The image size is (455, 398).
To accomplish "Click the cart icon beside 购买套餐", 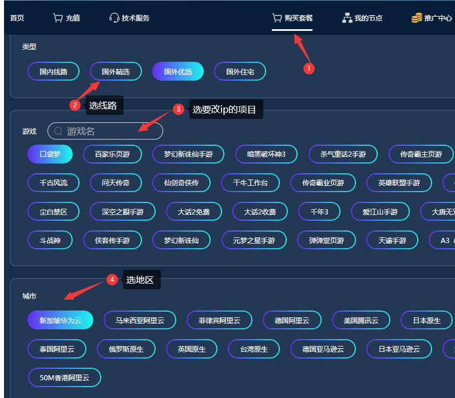I will click(277, 18).
